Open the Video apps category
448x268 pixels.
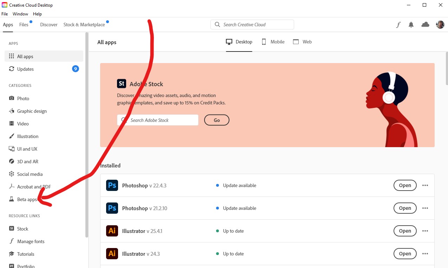click(23, 124)
